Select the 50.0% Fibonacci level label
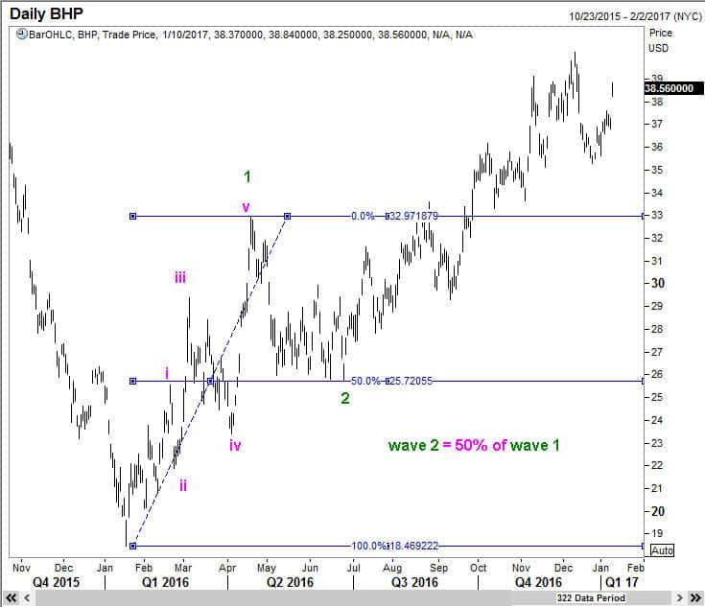This screenshot has width=705, height=607. pyautogui.click(x=365, y=381)
